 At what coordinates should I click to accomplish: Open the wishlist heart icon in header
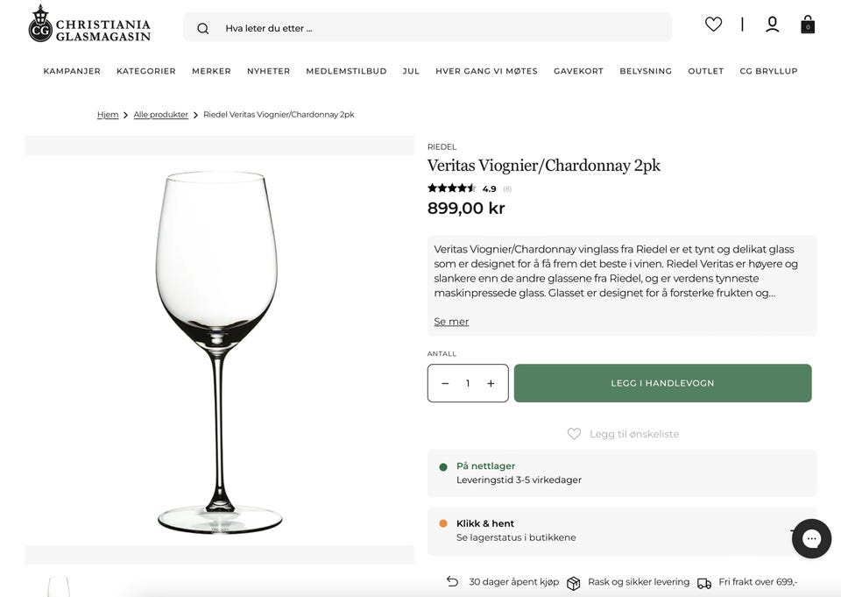713,25
